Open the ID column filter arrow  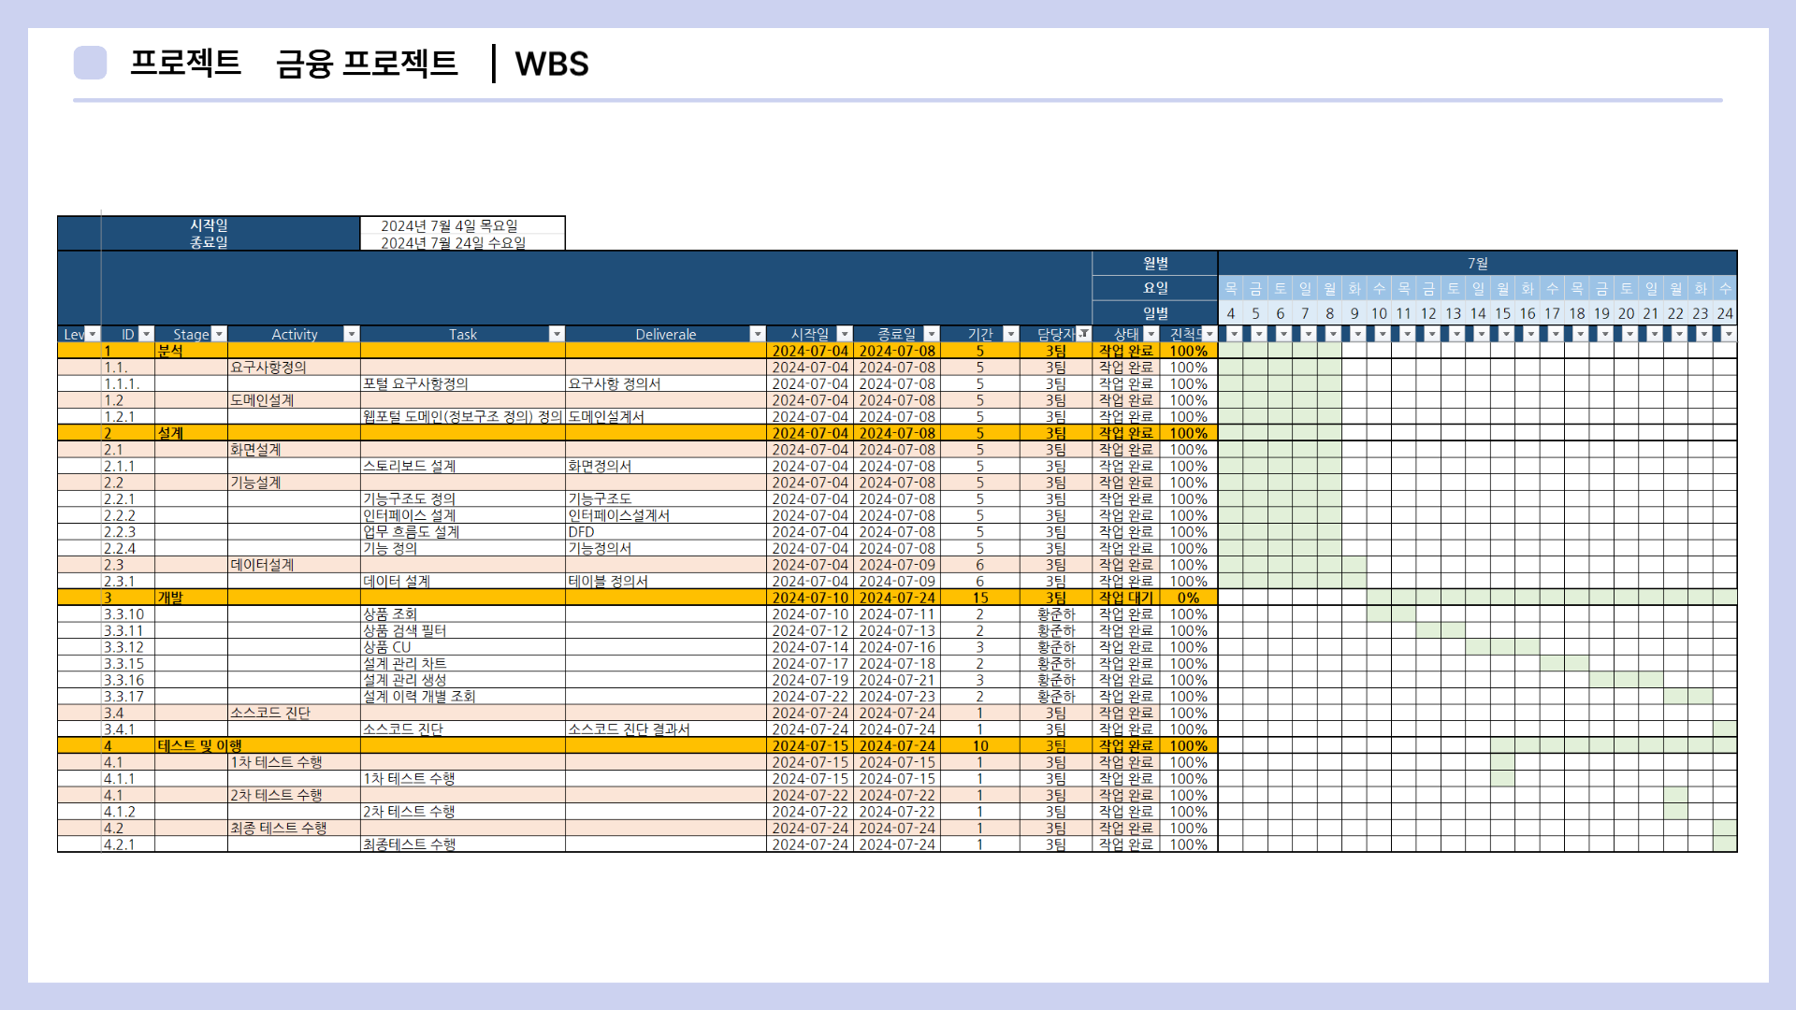(x=146, y=334)
